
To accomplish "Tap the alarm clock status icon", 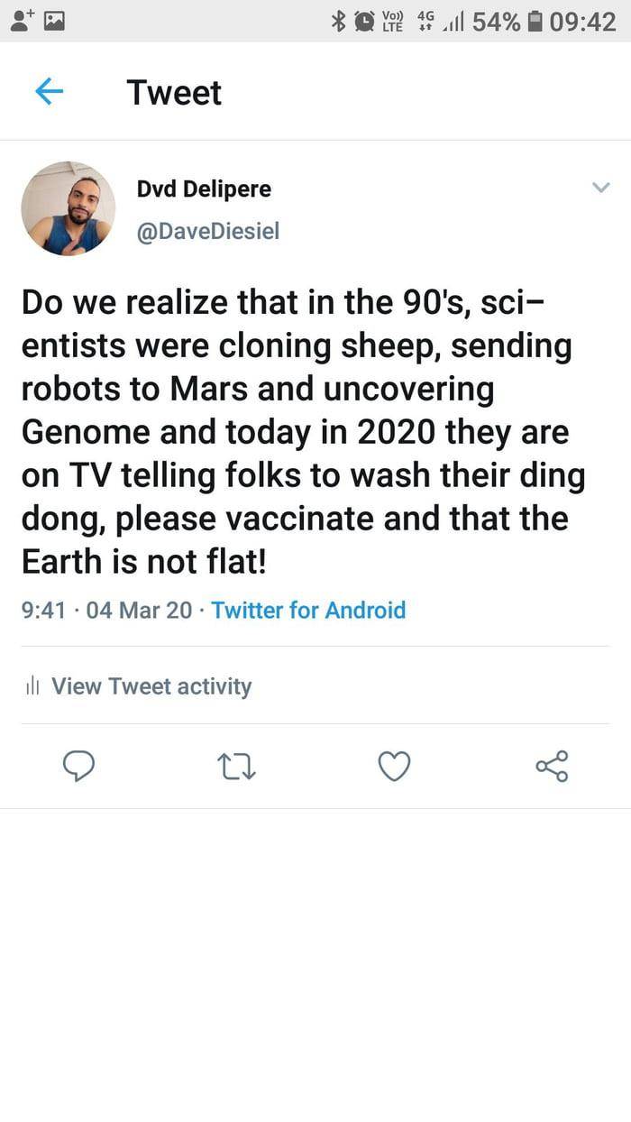I will click(364, 21).
